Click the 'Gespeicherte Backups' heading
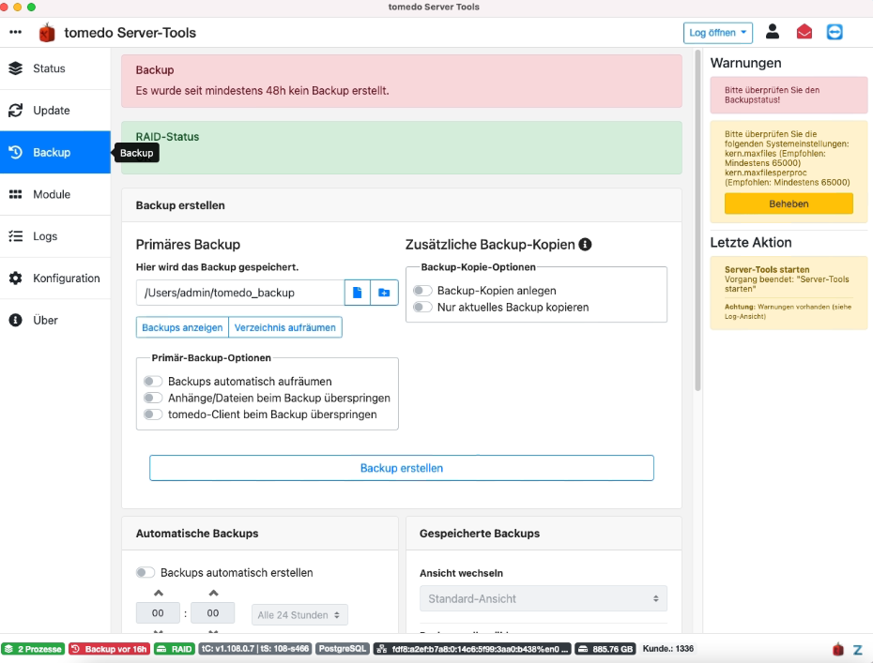This screenshot has width=873, height=663. [x=480, y=534]
